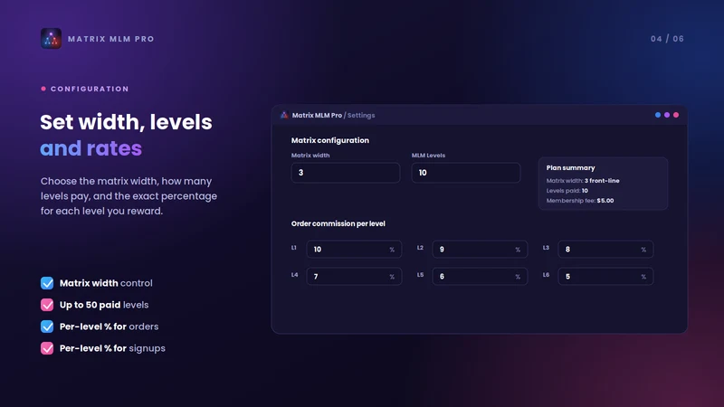Toggle the Per-level % for signups checkbox

point(47,348)
